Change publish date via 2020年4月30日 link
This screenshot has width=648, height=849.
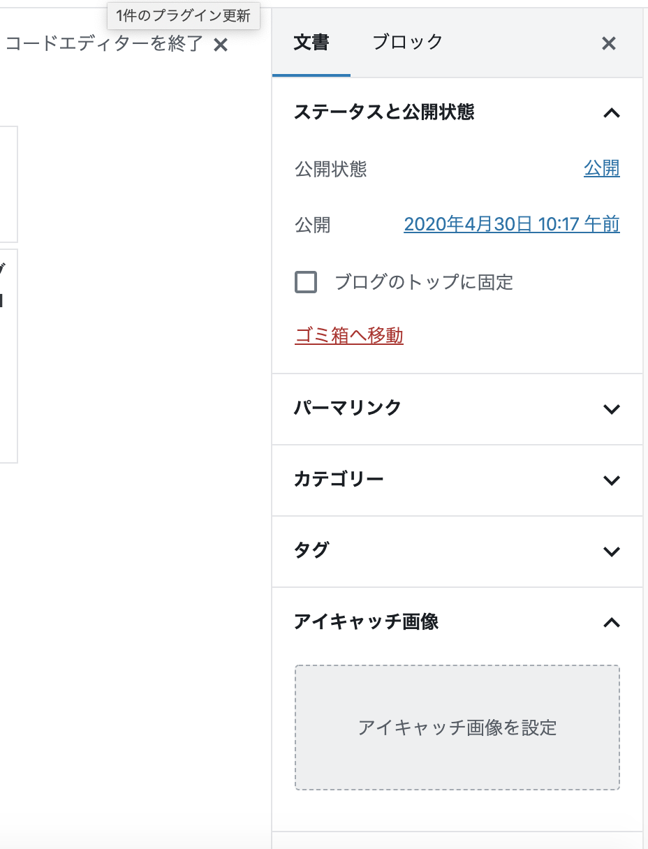[x=511, y=224]
